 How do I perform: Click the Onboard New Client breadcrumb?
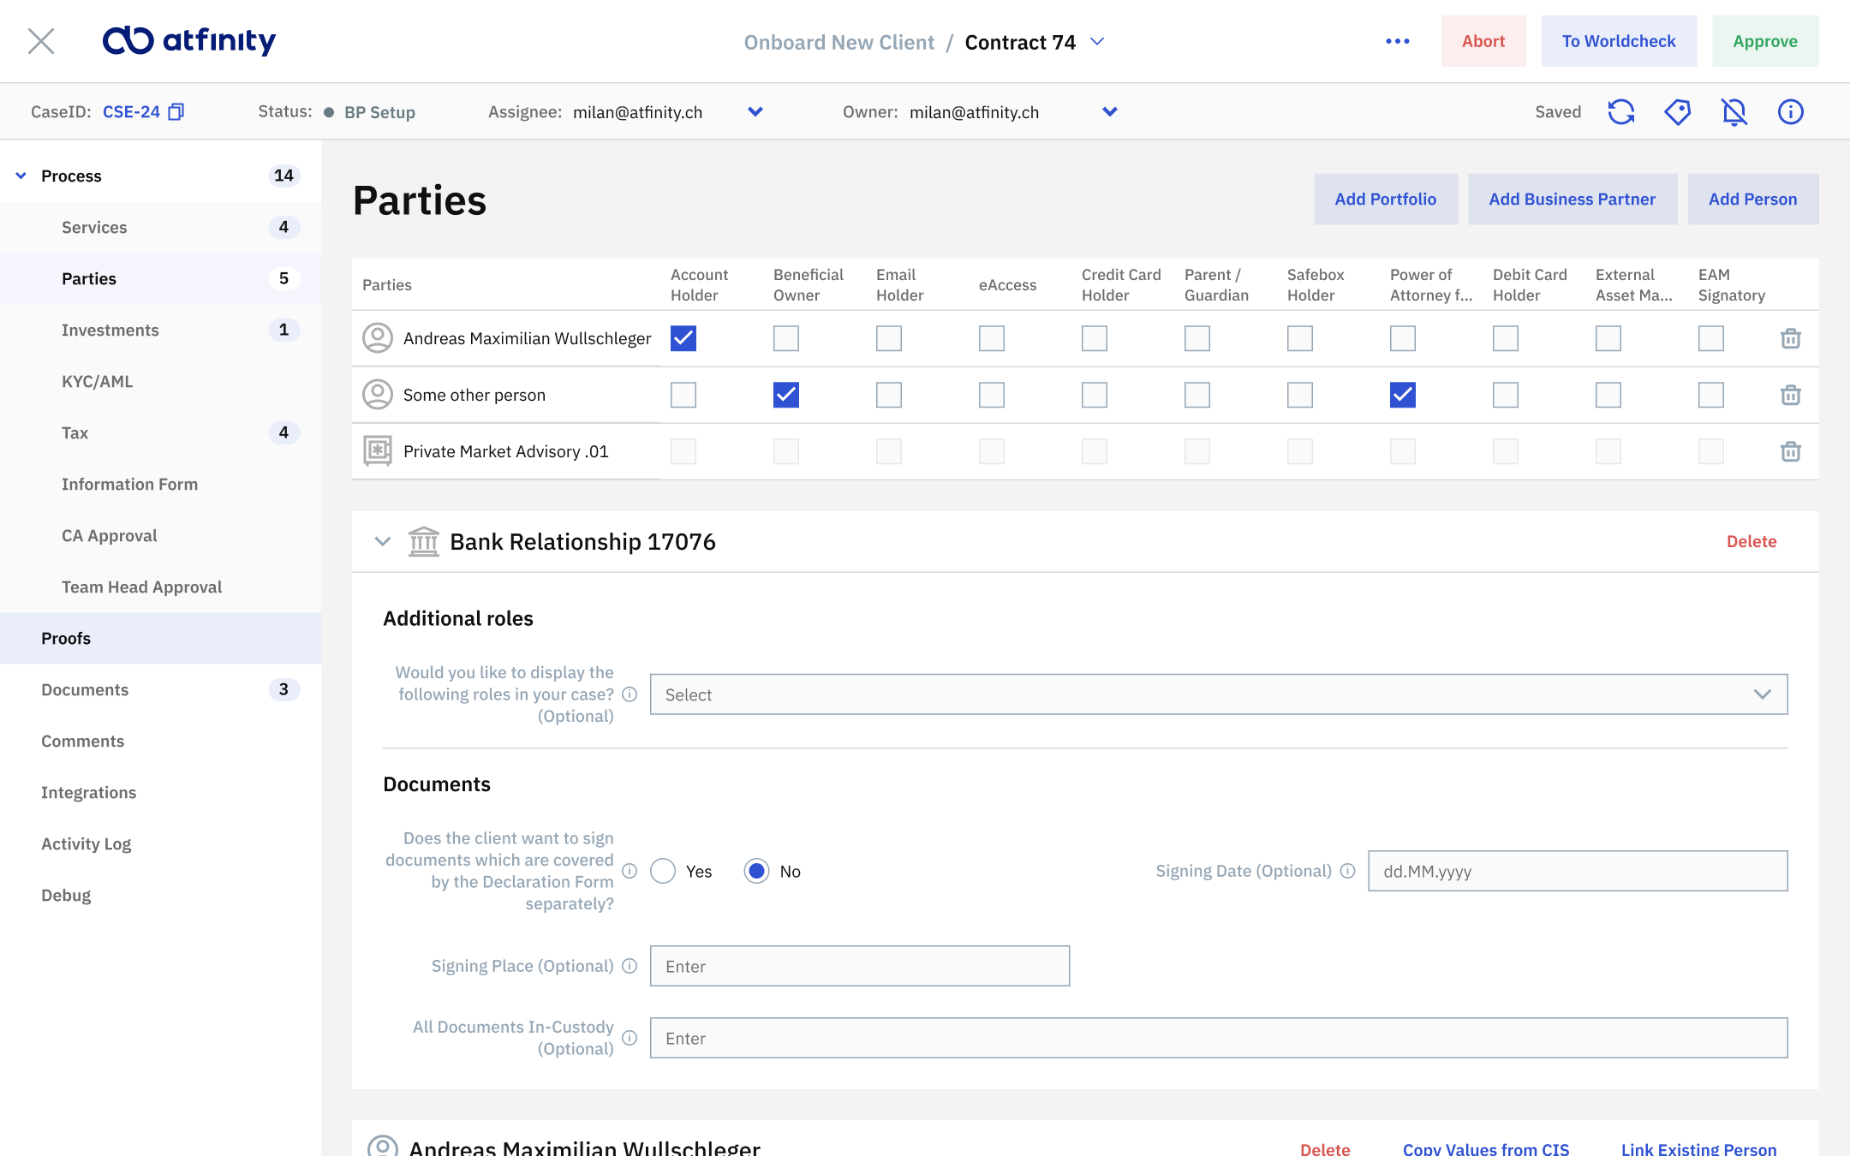[839, 42]
